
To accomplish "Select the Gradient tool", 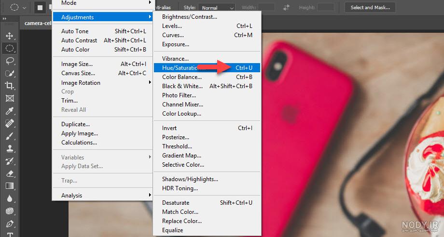I will point(10,186).
